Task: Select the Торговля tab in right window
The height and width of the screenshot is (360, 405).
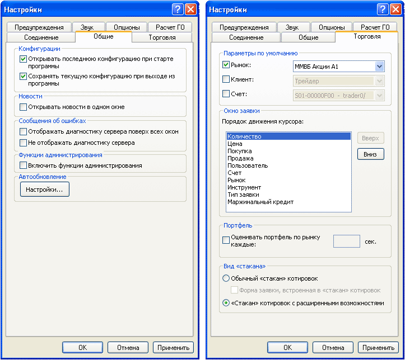Action: [x=367, y=36]
